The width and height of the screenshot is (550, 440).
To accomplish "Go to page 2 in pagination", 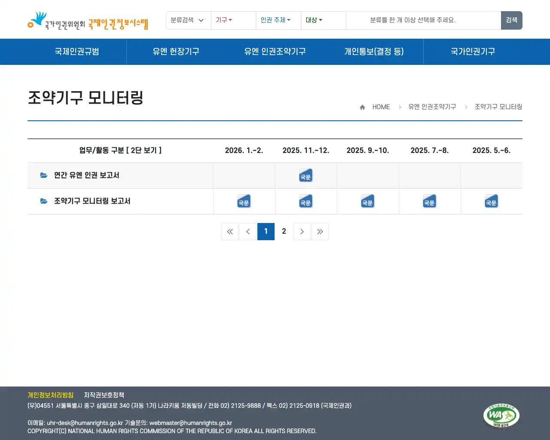I will click(x=284, y=231).
